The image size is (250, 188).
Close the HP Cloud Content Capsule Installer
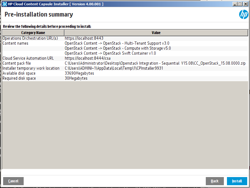[x=245, y=4]
